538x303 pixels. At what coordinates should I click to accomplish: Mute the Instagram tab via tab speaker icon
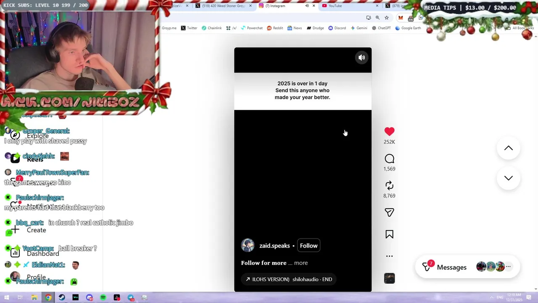(307, 6)
